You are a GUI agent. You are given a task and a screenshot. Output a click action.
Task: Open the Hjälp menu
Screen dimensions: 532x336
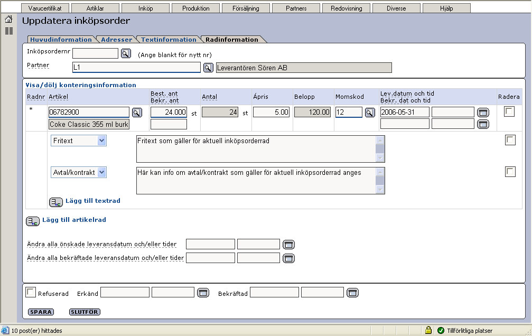tap(446, 8)
